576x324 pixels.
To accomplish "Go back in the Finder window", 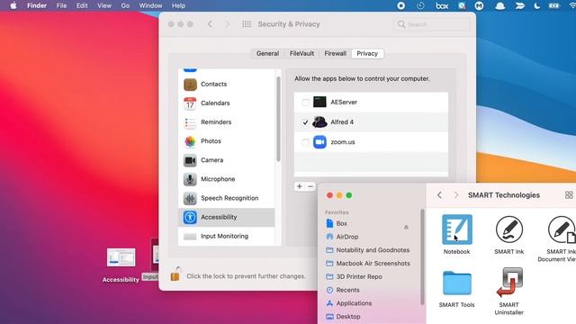I will coord(440,195).
